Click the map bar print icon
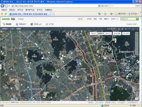This screenshot has height=107, width=142. [119, 29]
